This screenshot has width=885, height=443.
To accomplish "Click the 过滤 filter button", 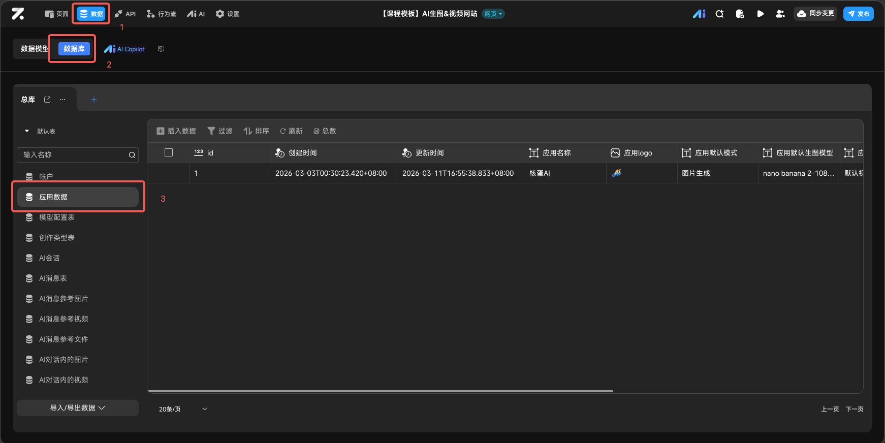I will point(220,131).
